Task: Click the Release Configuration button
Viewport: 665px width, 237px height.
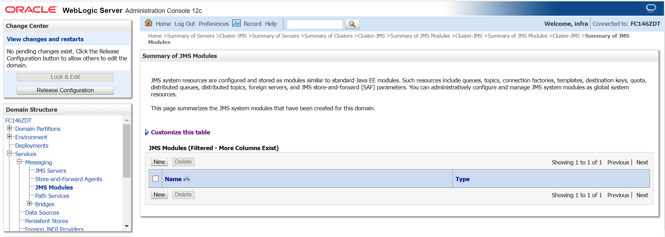Action: pyautogui.click(x=65, y=90)
